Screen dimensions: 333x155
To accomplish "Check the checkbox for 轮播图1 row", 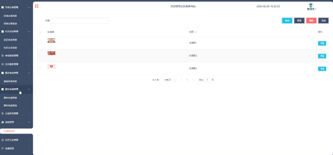I will pos(40,43).
